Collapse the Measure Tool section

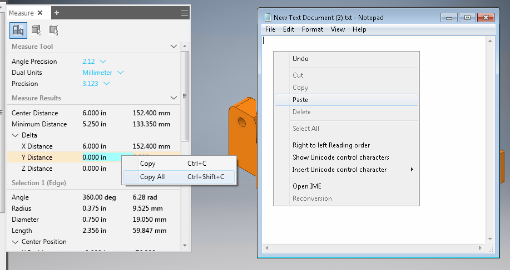173,47
